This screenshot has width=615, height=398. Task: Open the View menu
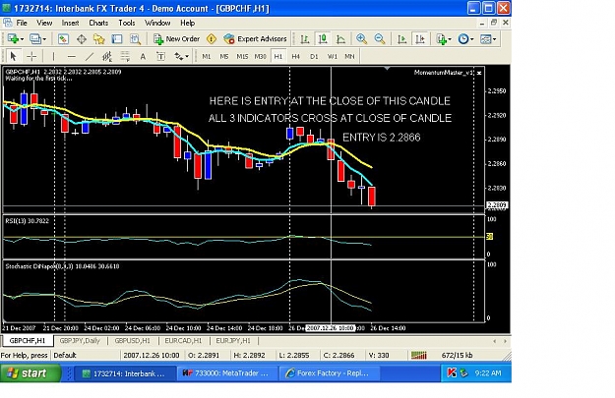pos(44,24)
